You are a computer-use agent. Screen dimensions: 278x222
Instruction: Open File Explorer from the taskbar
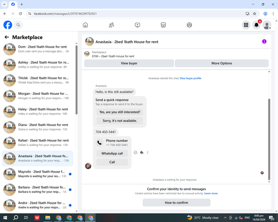click(x=48, y=218)
